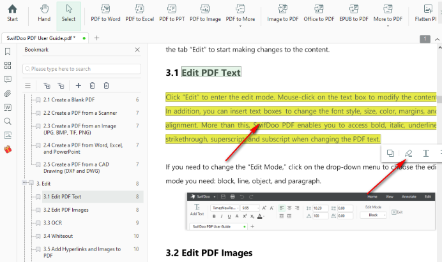Add a new bookmark with plus icon
The height and width of the screenshot is (262, 442).
click(79, 85)
